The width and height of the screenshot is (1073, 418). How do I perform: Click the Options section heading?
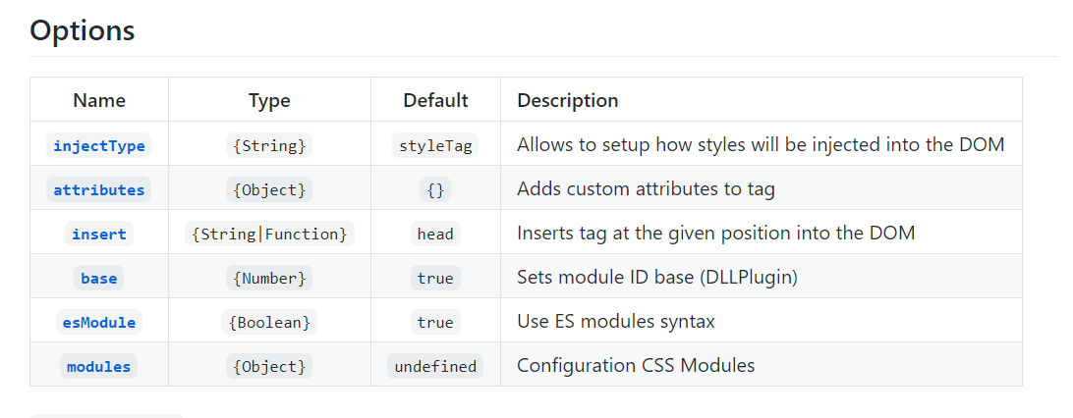[83, 30]
